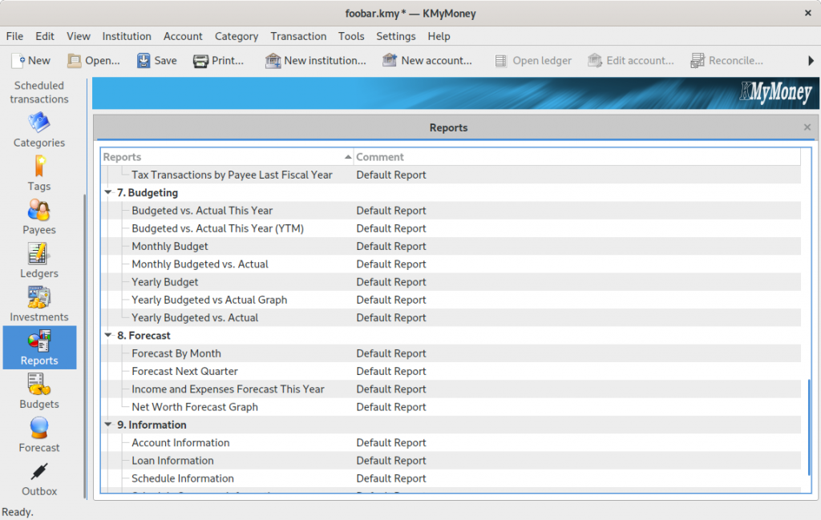The image size is (821, 520).
Task: Open the Categories view from the sidebar
Action: pos(38,132)
